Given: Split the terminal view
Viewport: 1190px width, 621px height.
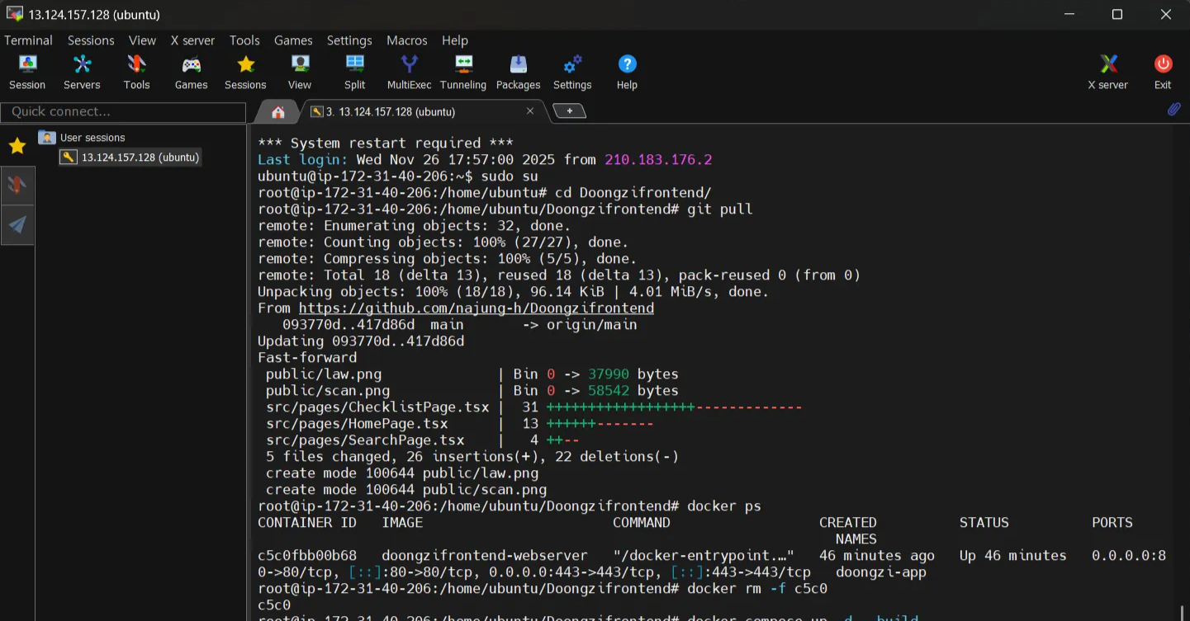Looking at the screenshot, I should coord(354,72).
